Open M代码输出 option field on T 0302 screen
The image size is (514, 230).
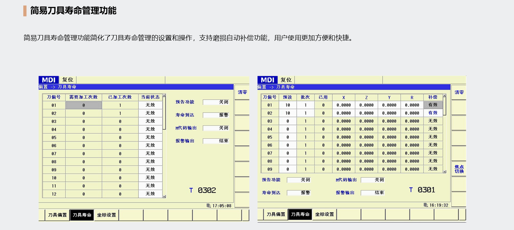click(x=216, y=128)
